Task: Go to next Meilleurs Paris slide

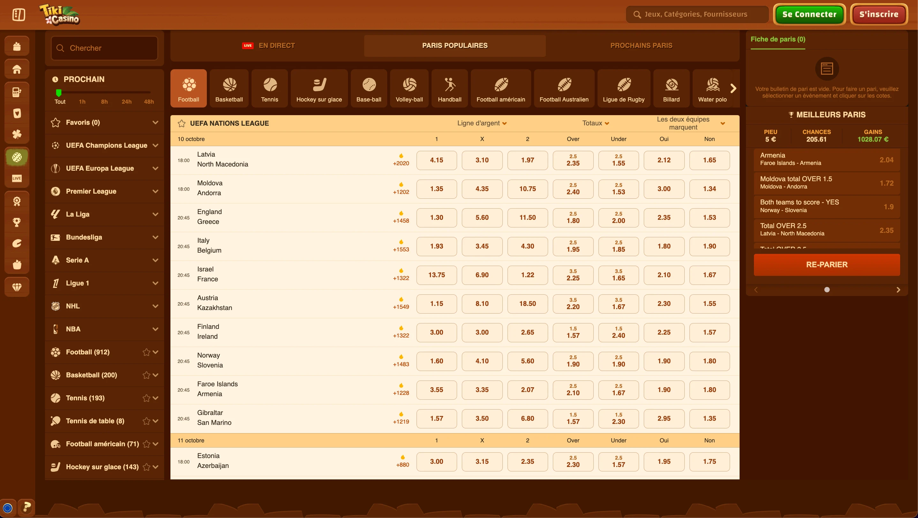Action: click(898, 290)
